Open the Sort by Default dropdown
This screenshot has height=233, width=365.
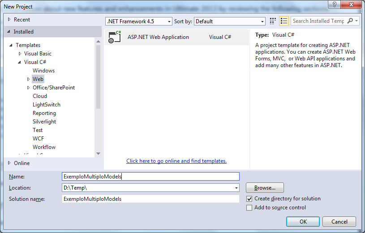pos(230,21)
